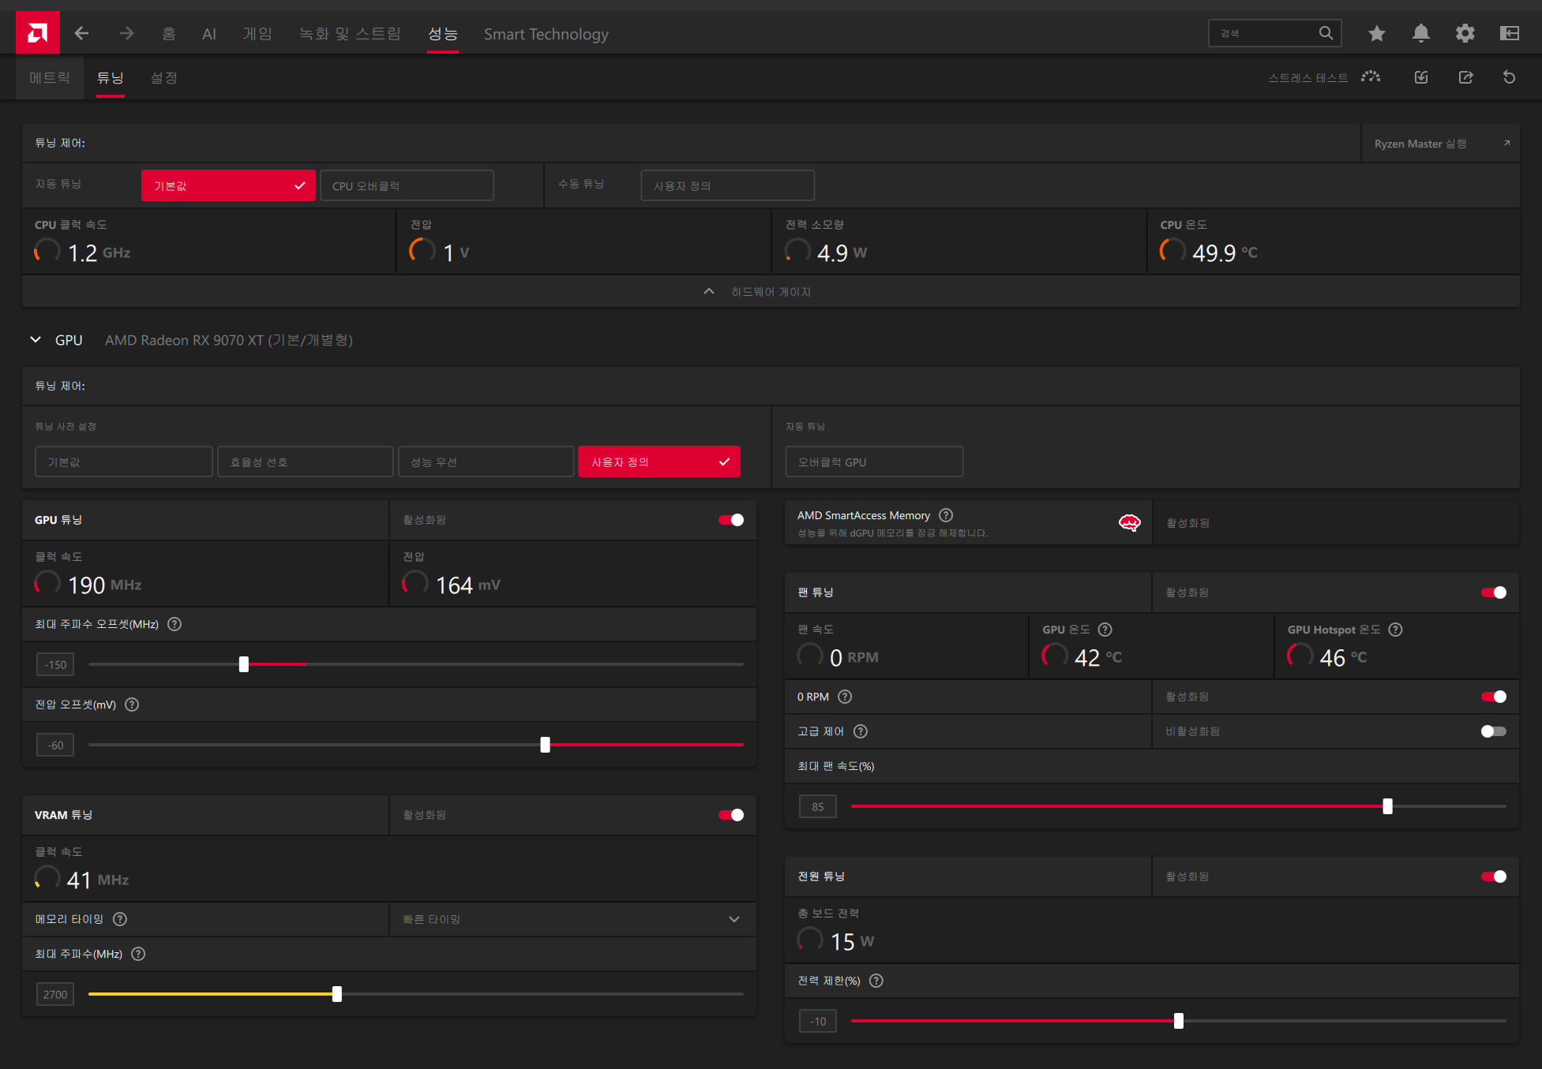Click help icon next to AMD SmartAccess Memory
The width and height of the screenshot is (1542, 1069).
946,515
